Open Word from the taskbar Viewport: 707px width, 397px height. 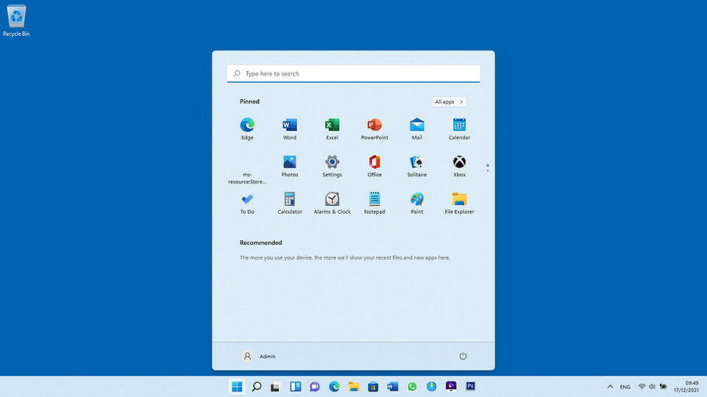(392, 386)
